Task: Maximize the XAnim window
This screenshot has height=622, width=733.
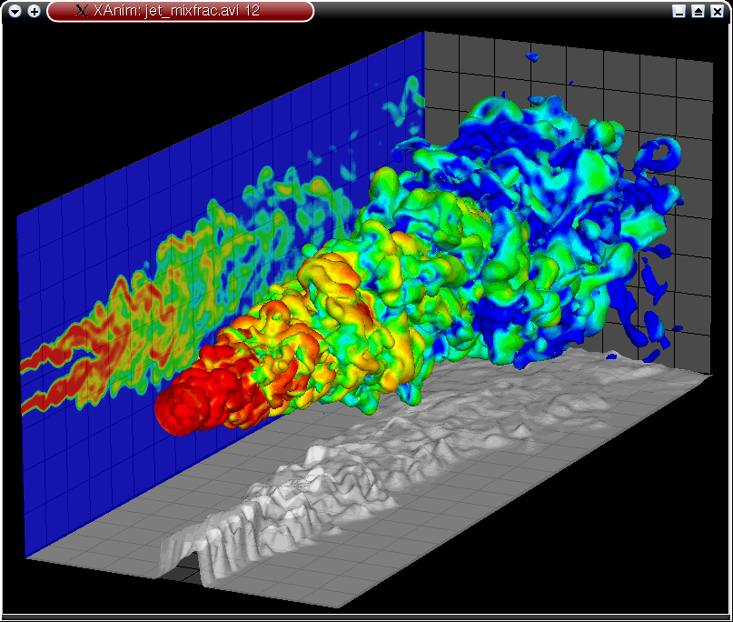Action: coord(698,11)
